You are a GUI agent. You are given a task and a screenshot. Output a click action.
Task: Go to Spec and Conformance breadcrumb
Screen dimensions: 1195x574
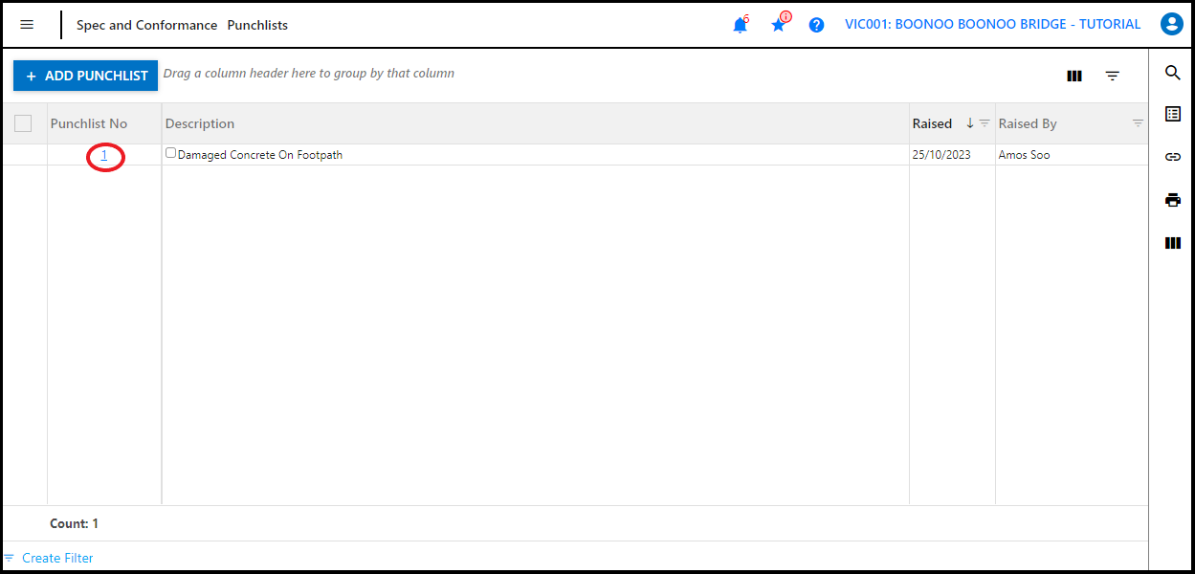pos(146,25)
